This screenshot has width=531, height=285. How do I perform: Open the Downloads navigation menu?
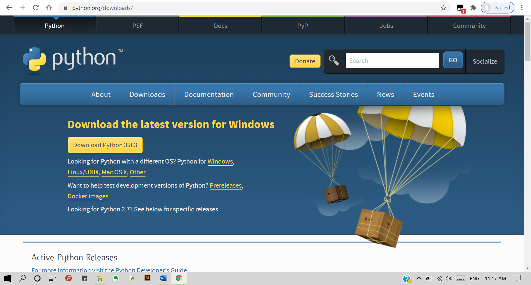pos(147,94)
